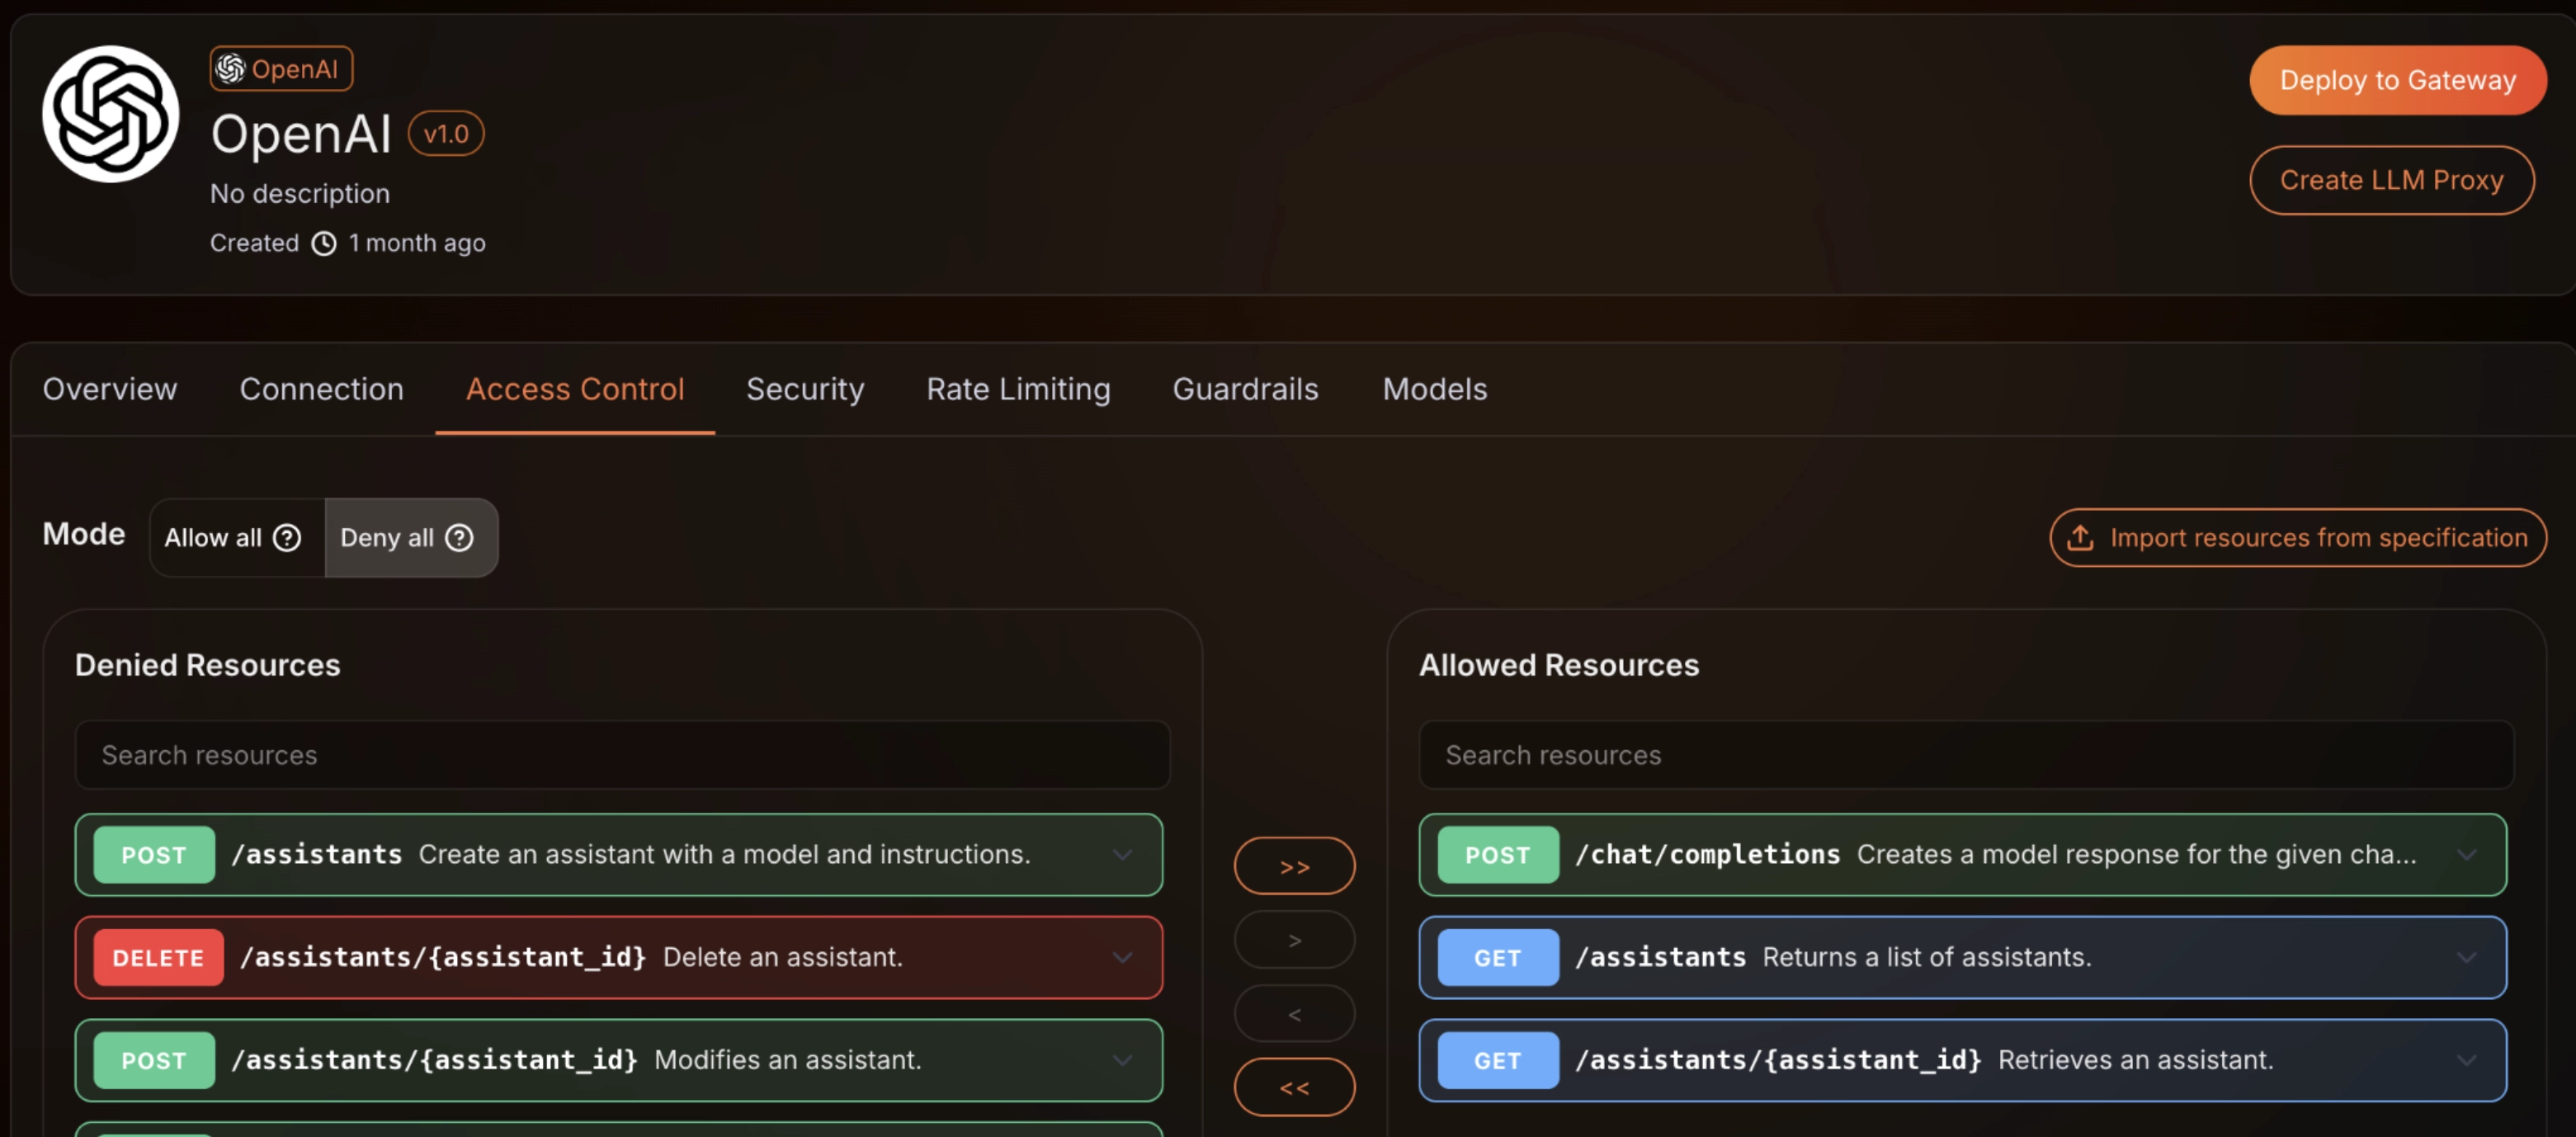Screen dimensions: 2576x1137
Task: Open the Rate Limiting tab
Action: [1017, 390]
